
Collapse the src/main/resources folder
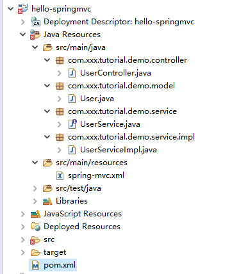point(35,163)
